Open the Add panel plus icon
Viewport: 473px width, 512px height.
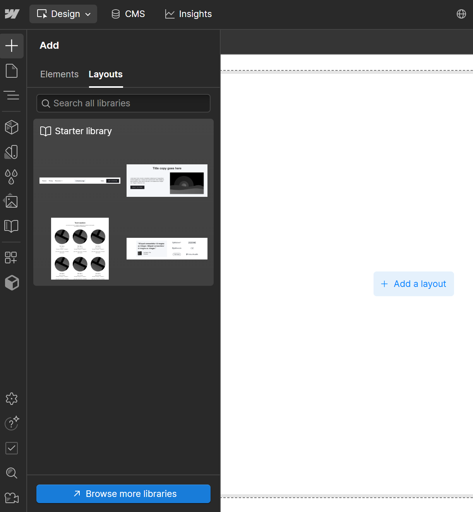12,46
